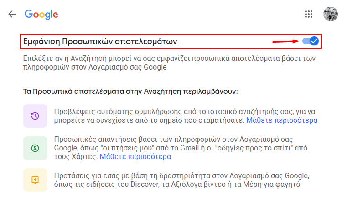Image resolution: width=342 pixels, height=200 pixels.
Task: Click text starting Προσωπικές απαντήσεις βάσει
Action: click(181, 148)
